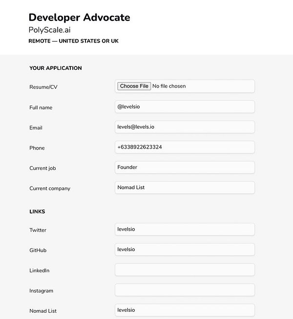The width and height of the screenshot is (293, 319).
Task: Click the "Remote — United States or UK" text
Action: (73, 41)
